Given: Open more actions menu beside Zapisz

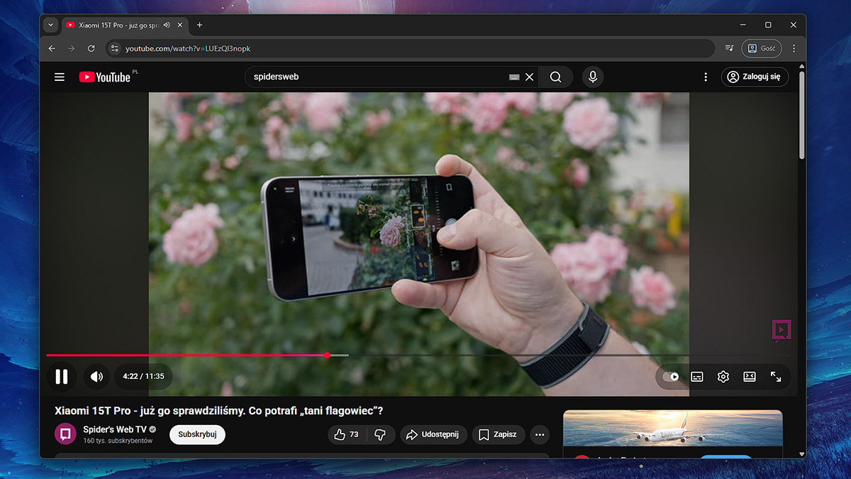Looking at the screenshot, I should (x=540, y=434).
